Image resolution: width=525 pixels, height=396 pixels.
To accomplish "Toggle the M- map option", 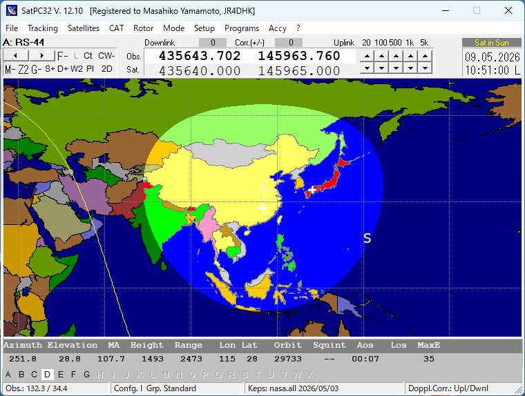I will coord(10,69).
